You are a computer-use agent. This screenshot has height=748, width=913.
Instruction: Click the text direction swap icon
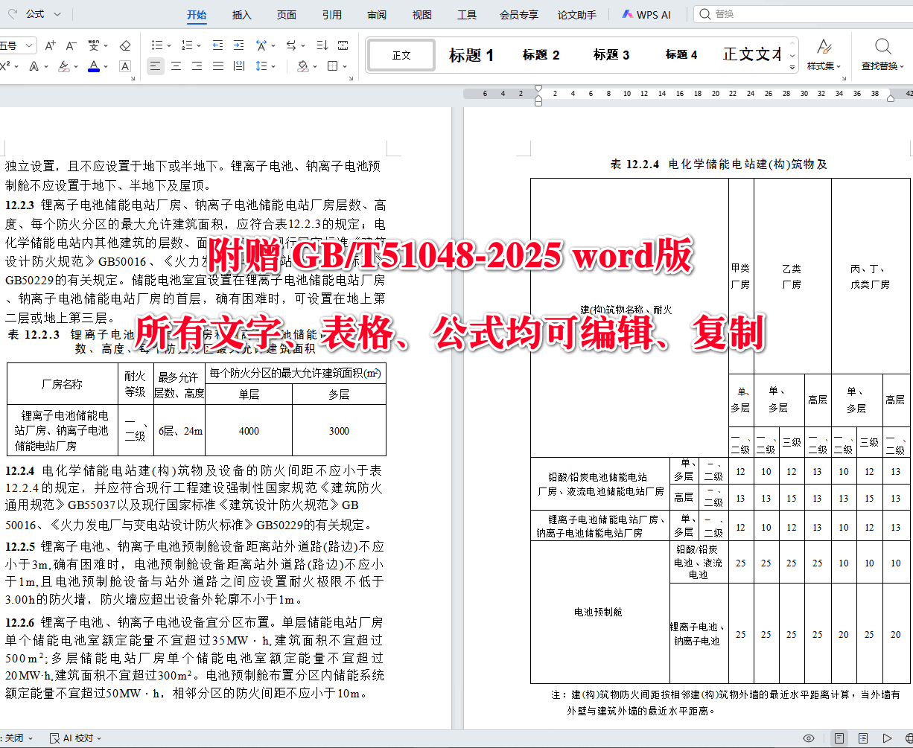291,45
